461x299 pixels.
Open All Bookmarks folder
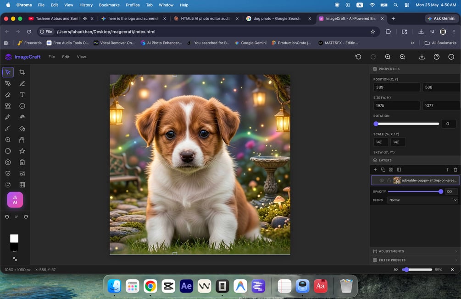click(440, 43)
